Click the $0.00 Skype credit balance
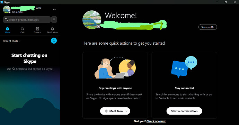This screenshot has height=125, width=239. point(38,8)
